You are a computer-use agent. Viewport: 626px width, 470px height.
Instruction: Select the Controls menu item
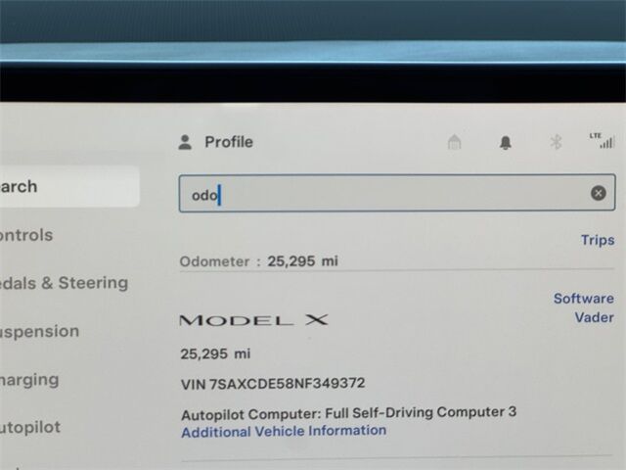(x=26, y=235)
